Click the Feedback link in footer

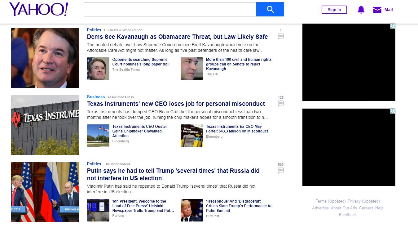[x=348, y=215]
